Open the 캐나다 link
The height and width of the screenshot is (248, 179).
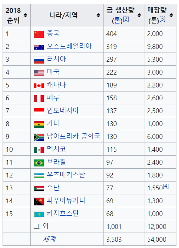56,85
